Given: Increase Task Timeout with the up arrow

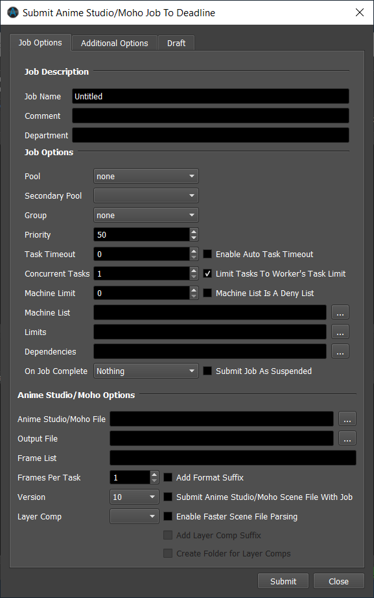Looking at the screenshot, I should (x=194, y=251).
